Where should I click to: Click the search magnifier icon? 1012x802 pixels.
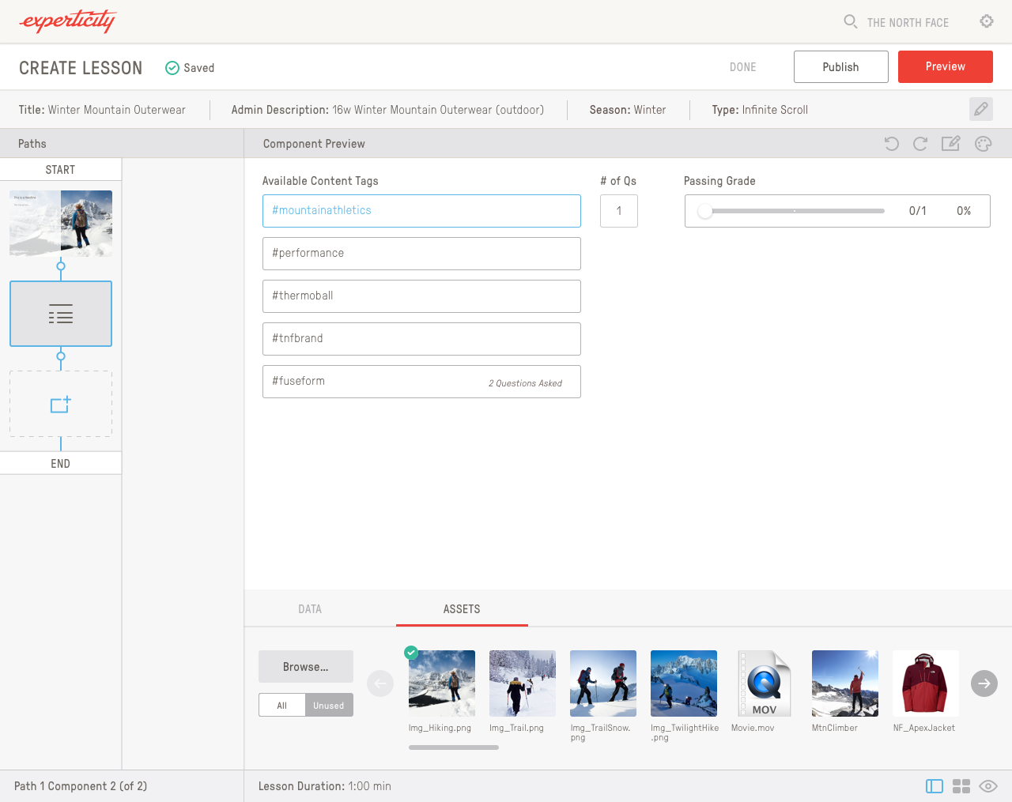pos(851,21)
